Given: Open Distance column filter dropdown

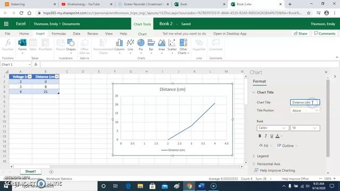Looking at the screenshot, I should [57, 76].
